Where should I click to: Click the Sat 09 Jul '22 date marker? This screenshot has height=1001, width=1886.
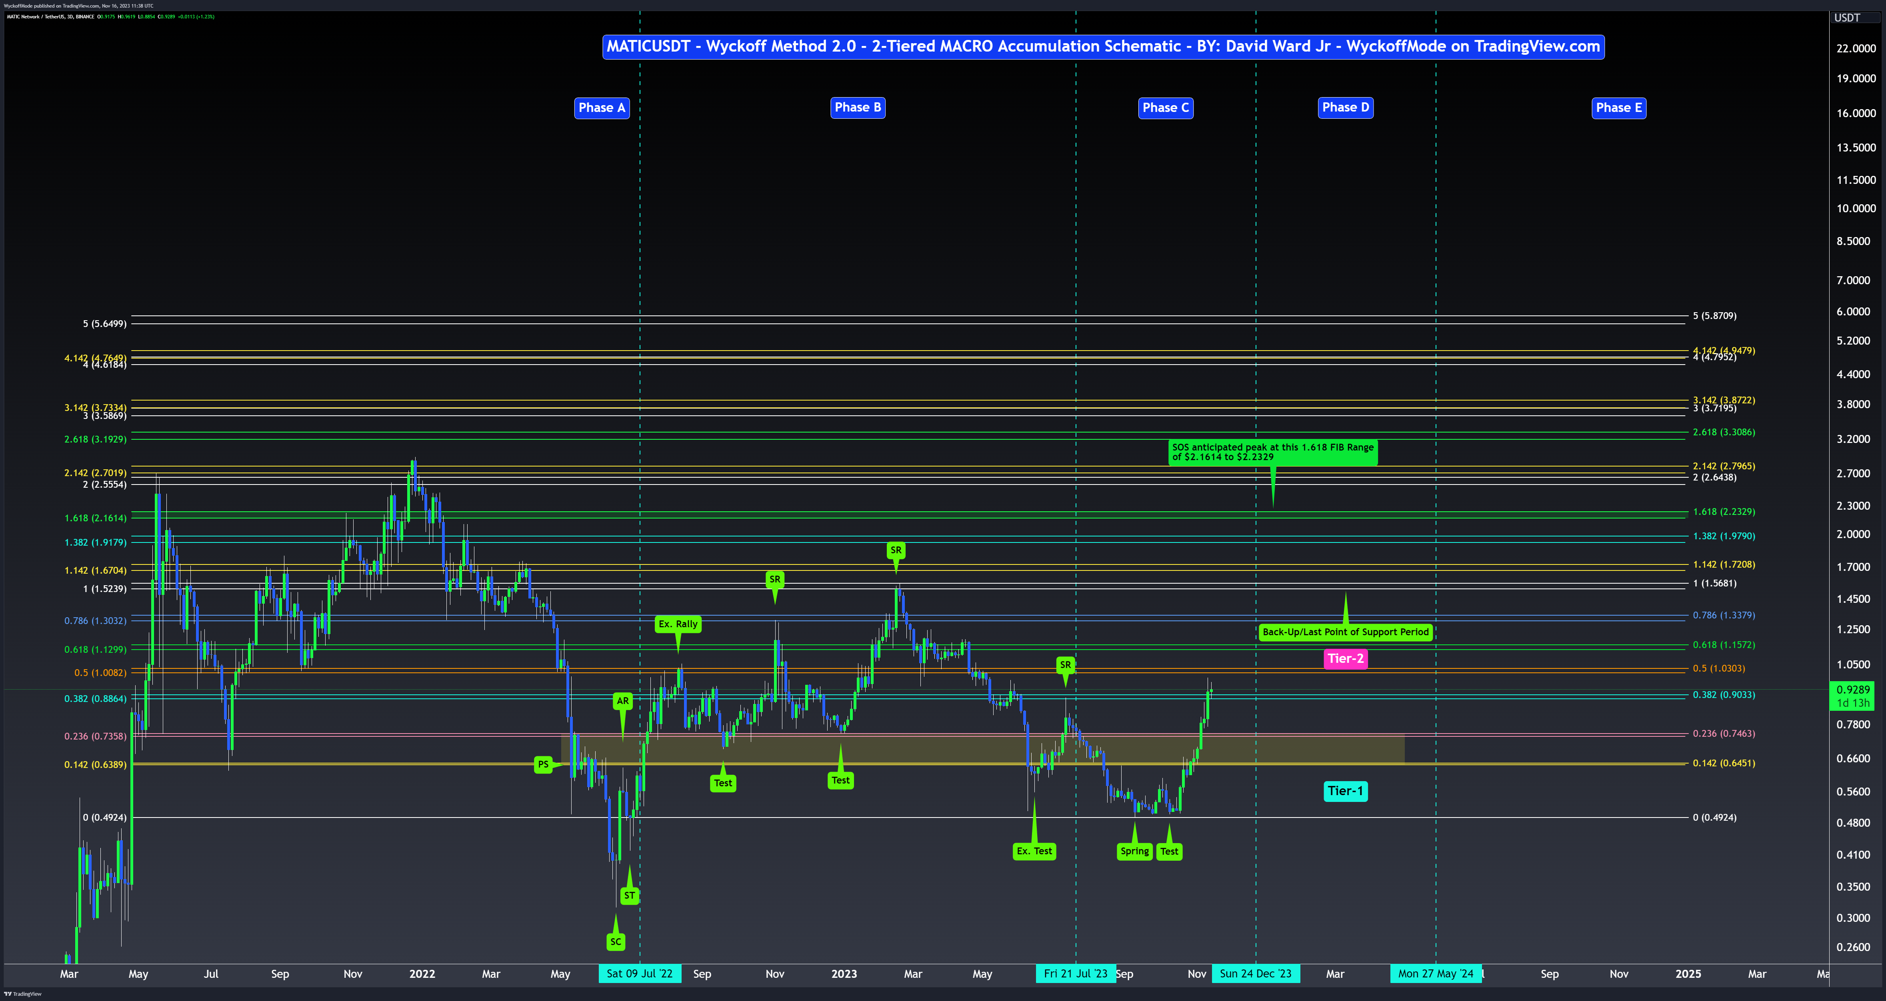(x=640, y=974)
